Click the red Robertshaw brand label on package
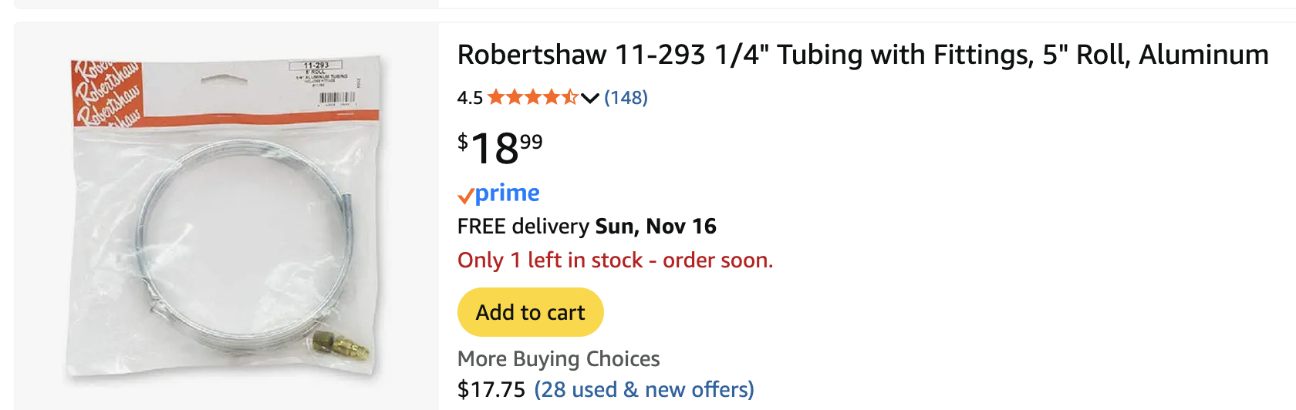 108,92
